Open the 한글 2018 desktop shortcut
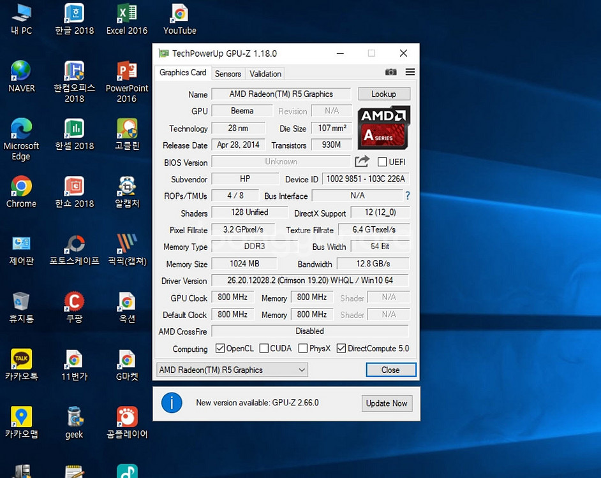 pyautogui.click(x=75, y=19)
